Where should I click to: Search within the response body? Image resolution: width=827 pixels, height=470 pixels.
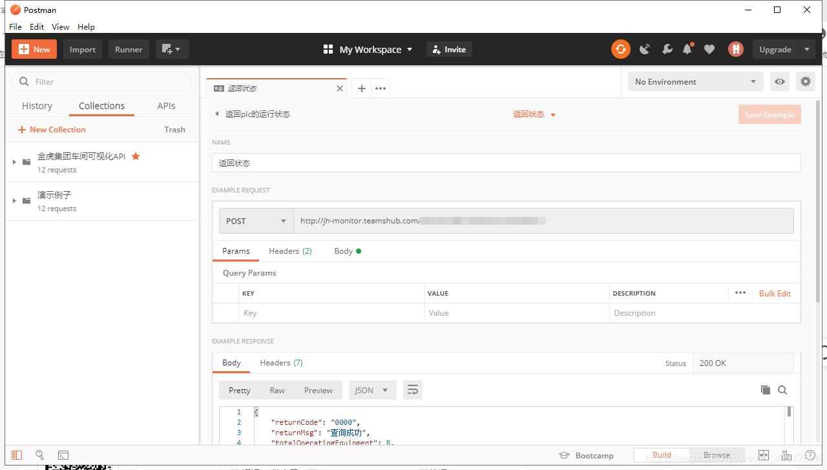point(782,390)
